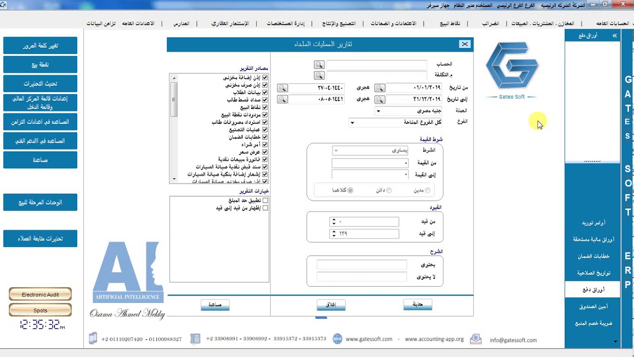Open Electronic Audit button
This screenshot has height=357, width=634.
click(x=40, y=295)
